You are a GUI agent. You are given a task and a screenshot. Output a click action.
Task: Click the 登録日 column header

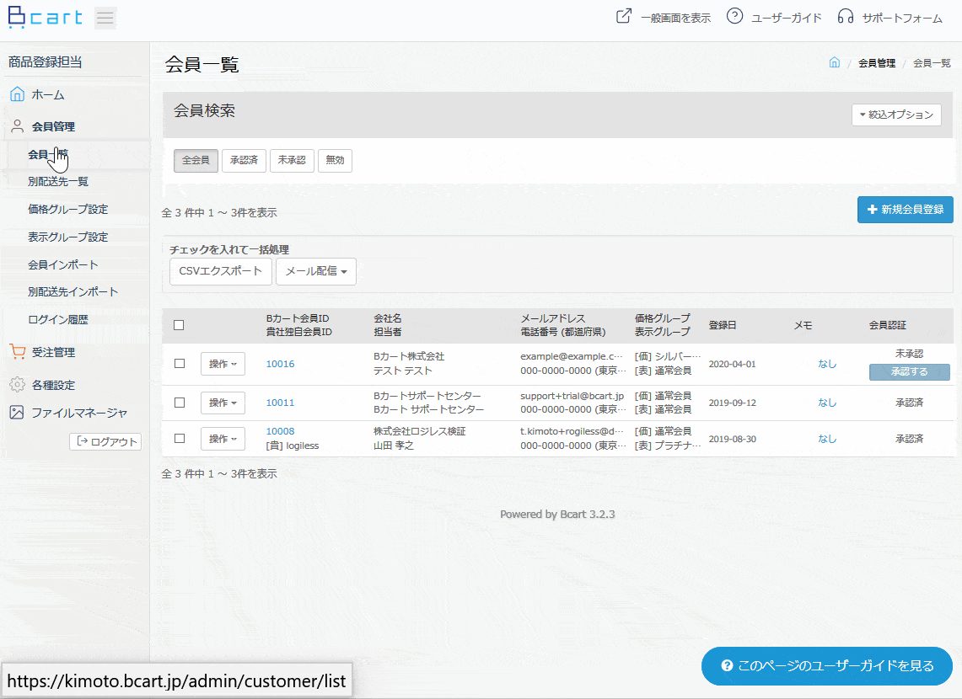(x=723, y=325)
